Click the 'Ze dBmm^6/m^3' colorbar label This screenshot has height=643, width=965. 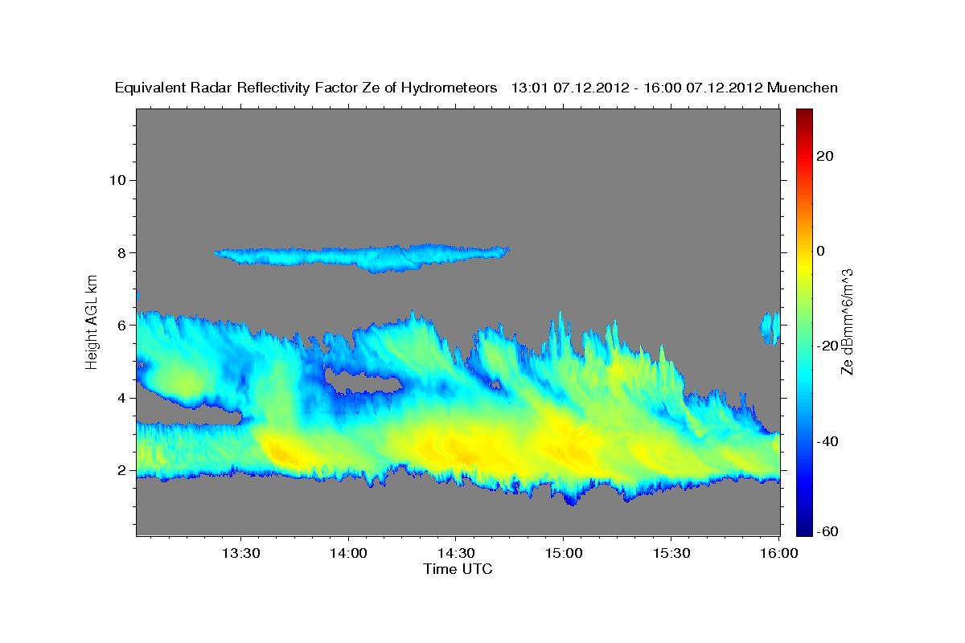846,321
